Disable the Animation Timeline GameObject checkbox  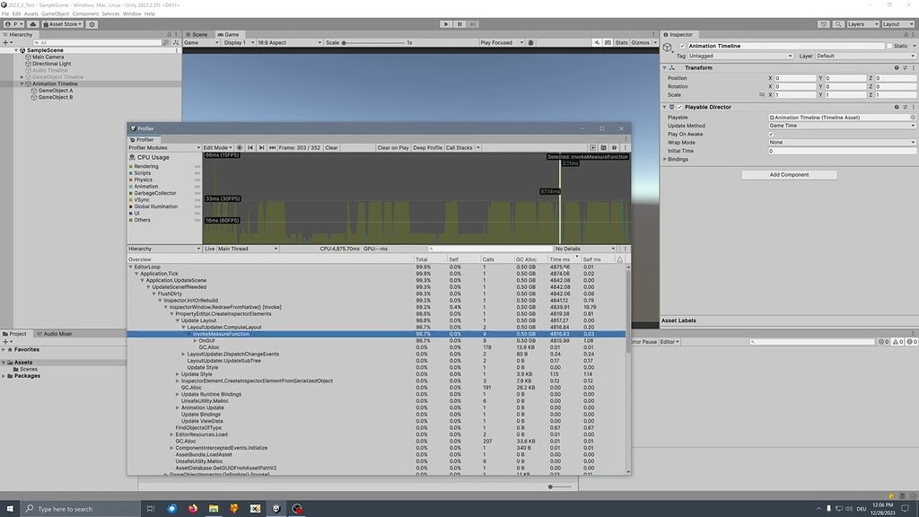click(x=682, y=46)
